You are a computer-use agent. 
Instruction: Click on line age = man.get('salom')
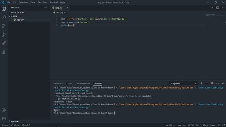(75, 22)
